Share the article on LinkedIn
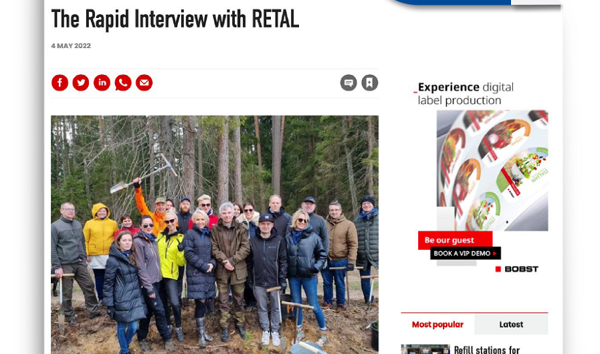Image resolution: width=600 pixels, height=354 pixels. [102, 83]
